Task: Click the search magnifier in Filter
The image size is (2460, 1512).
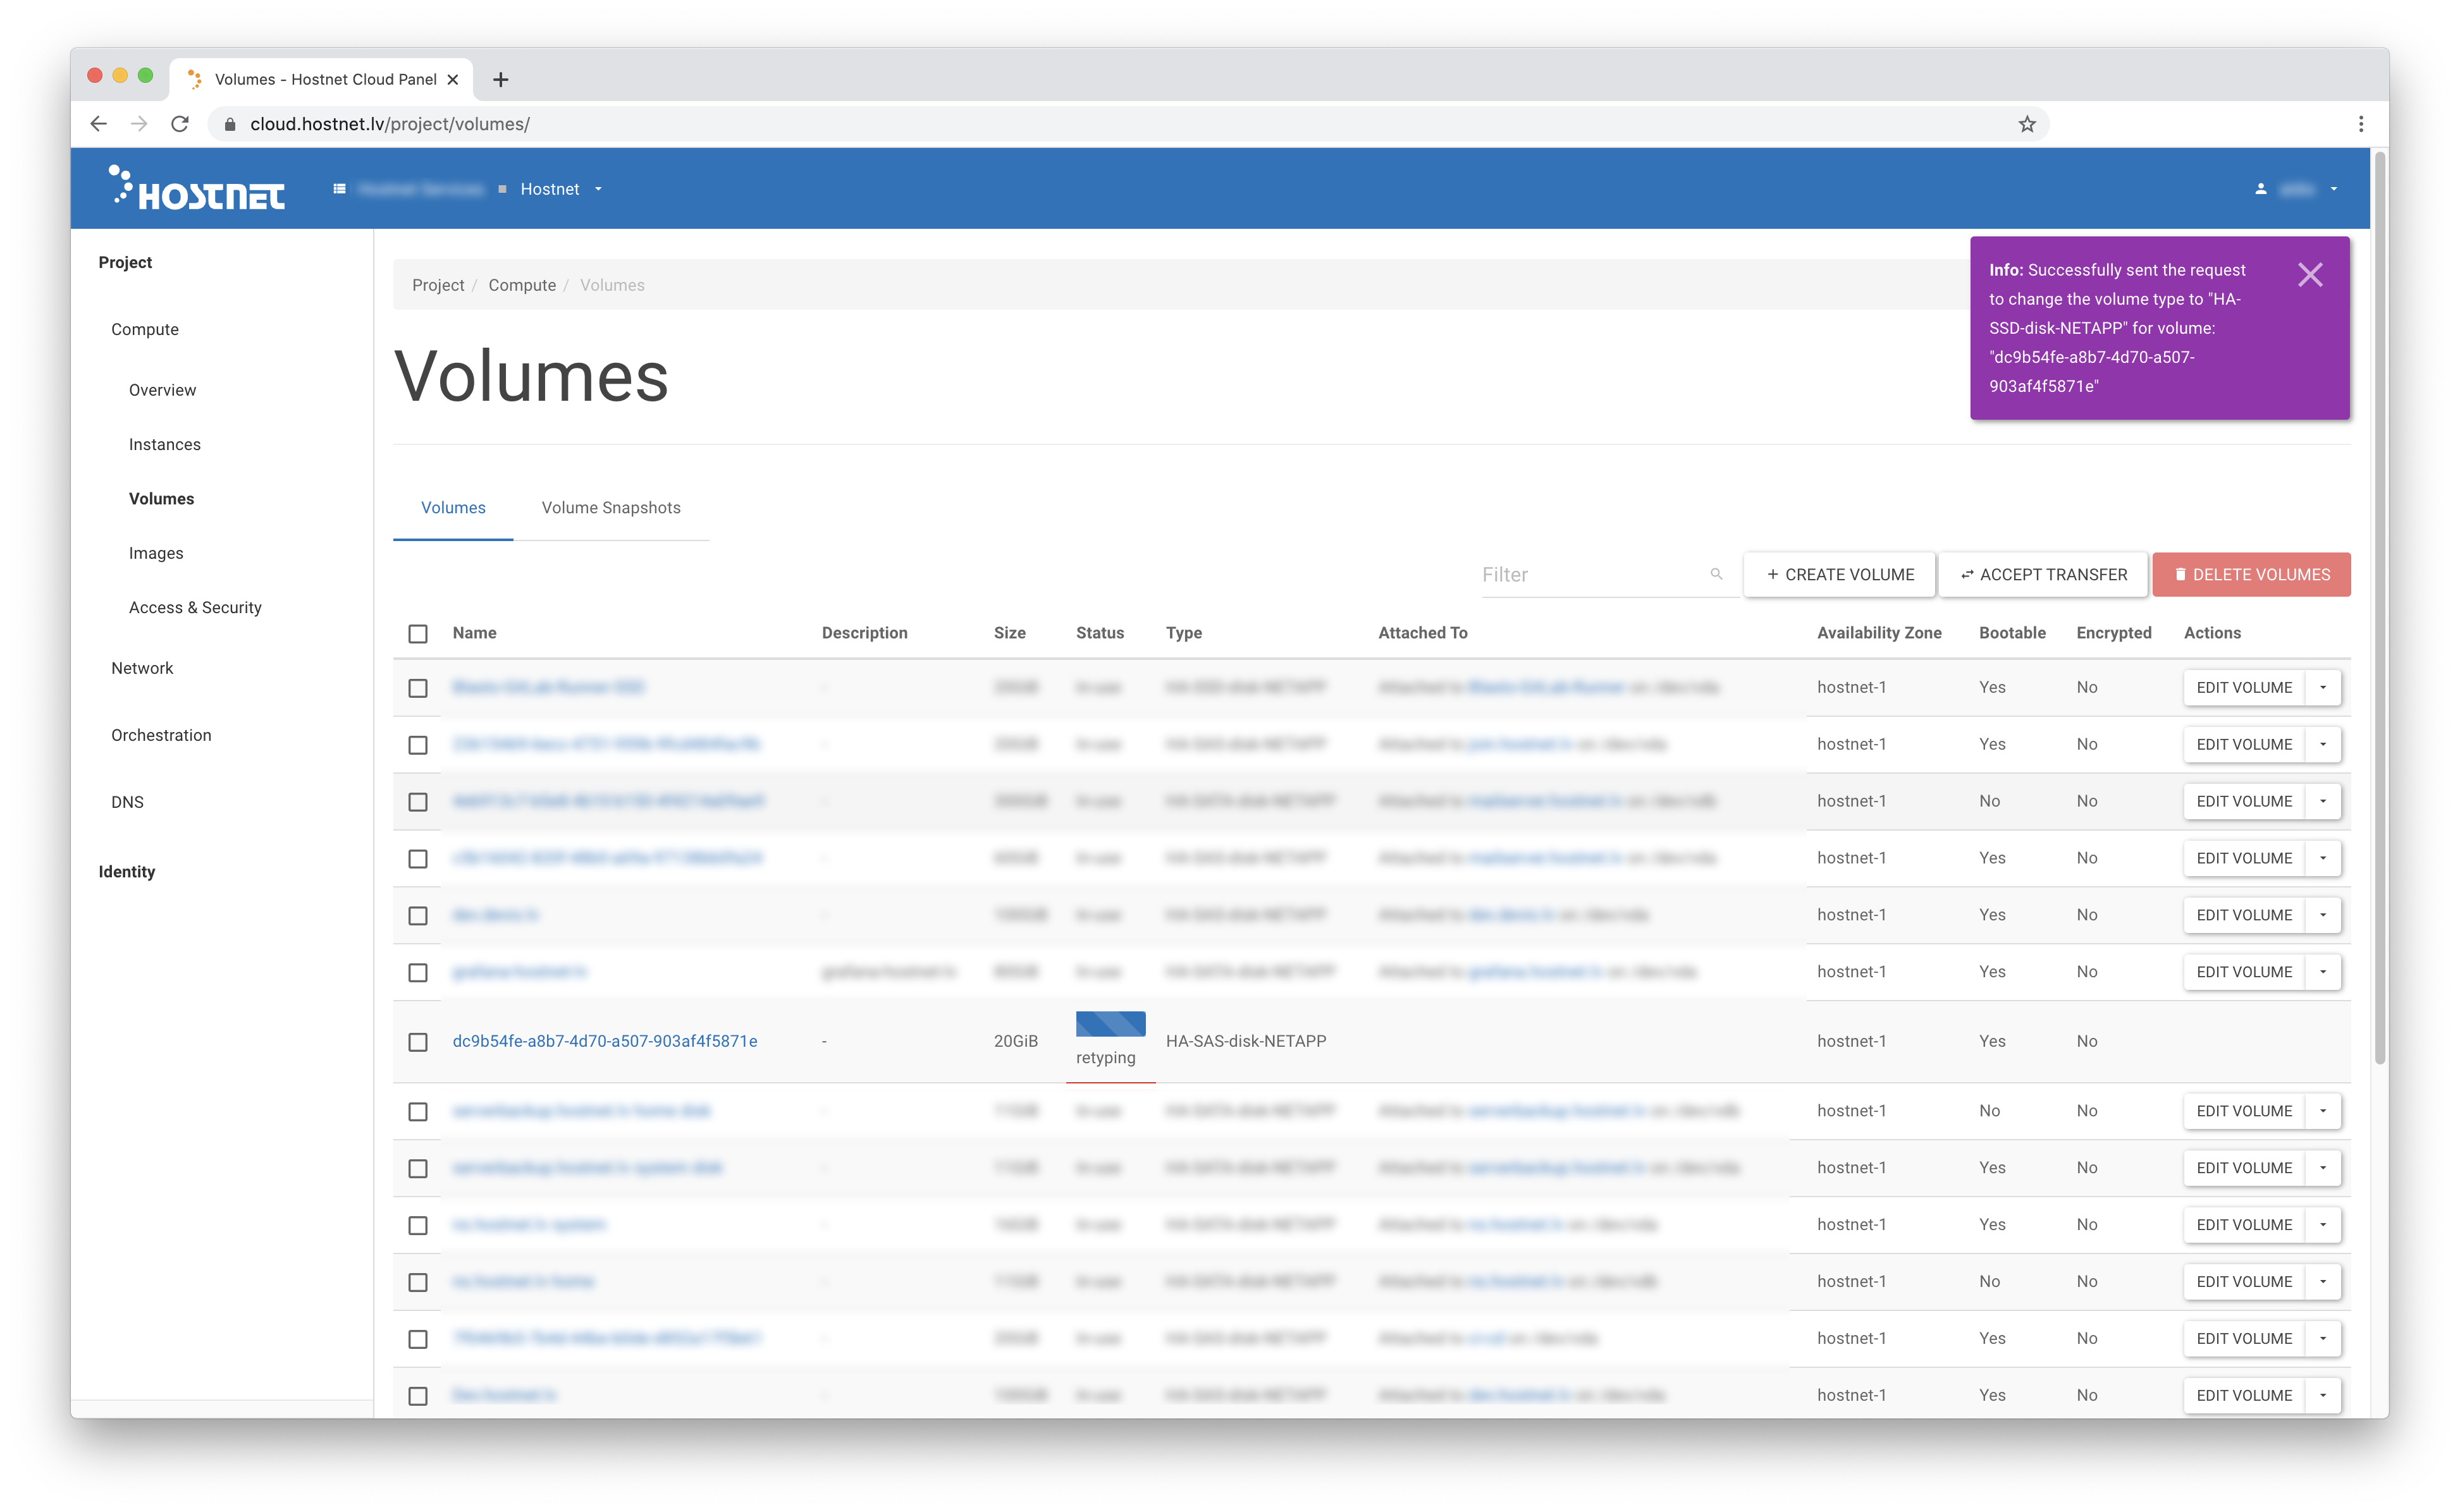Action: [1716, 574]
